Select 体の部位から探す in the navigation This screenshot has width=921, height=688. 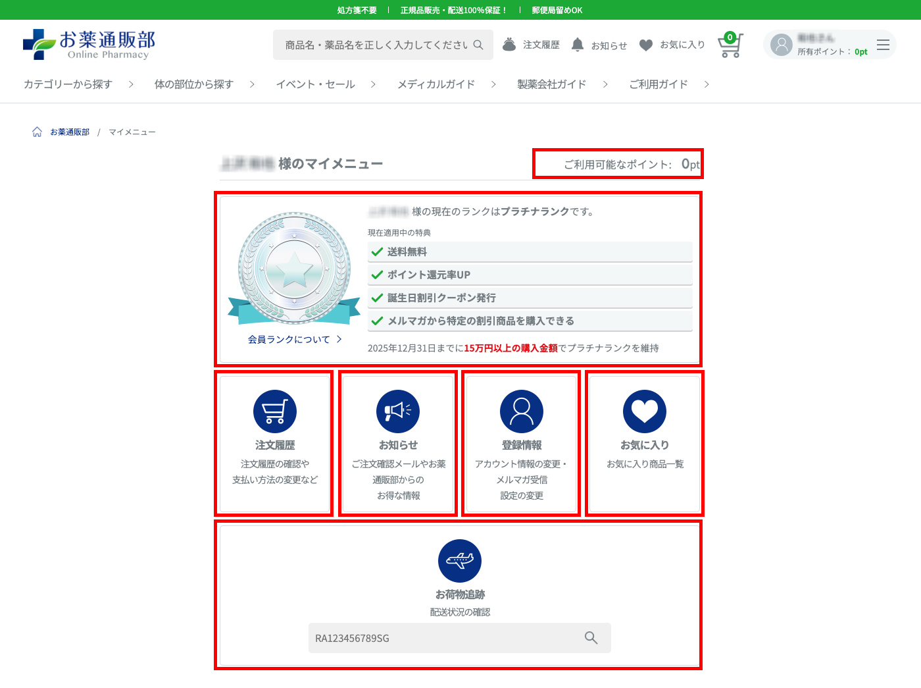[193, 84]
